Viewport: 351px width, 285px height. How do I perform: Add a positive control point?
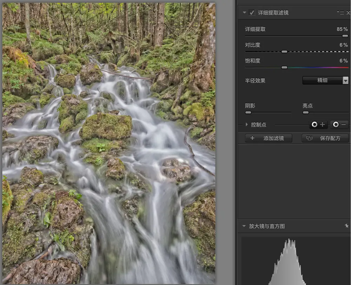(318, 125)
